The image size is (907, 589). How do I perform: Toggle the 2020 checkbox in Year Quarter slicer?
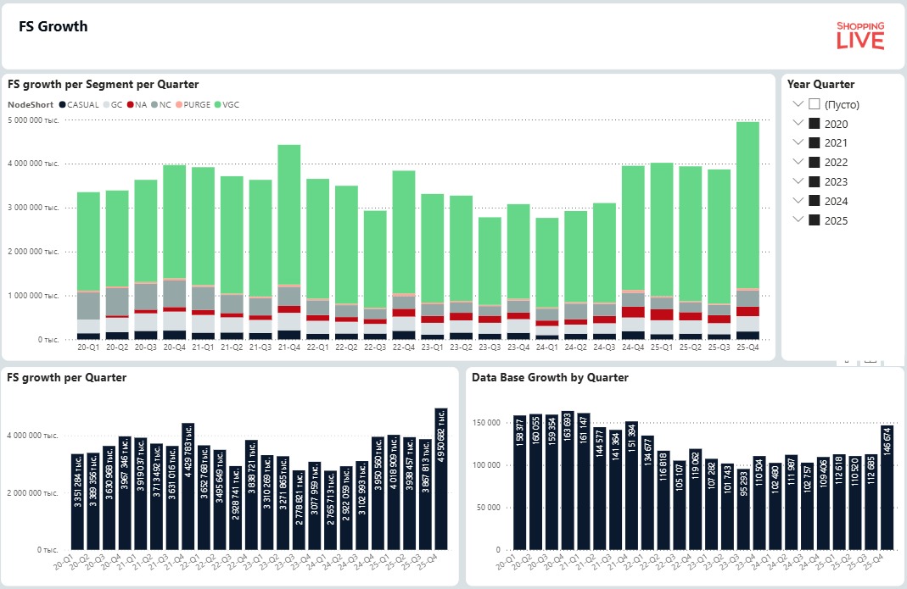pyautogui.click(x=815, y=124)
